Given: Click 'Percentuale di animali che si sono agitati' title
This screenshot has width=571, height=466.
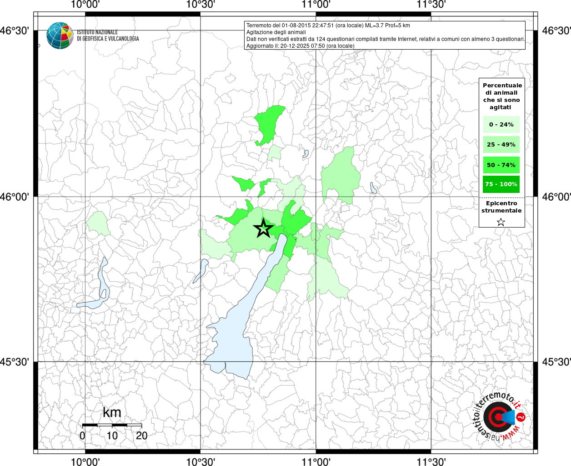Looking at the screenshot, I should [x=502, y=96].
